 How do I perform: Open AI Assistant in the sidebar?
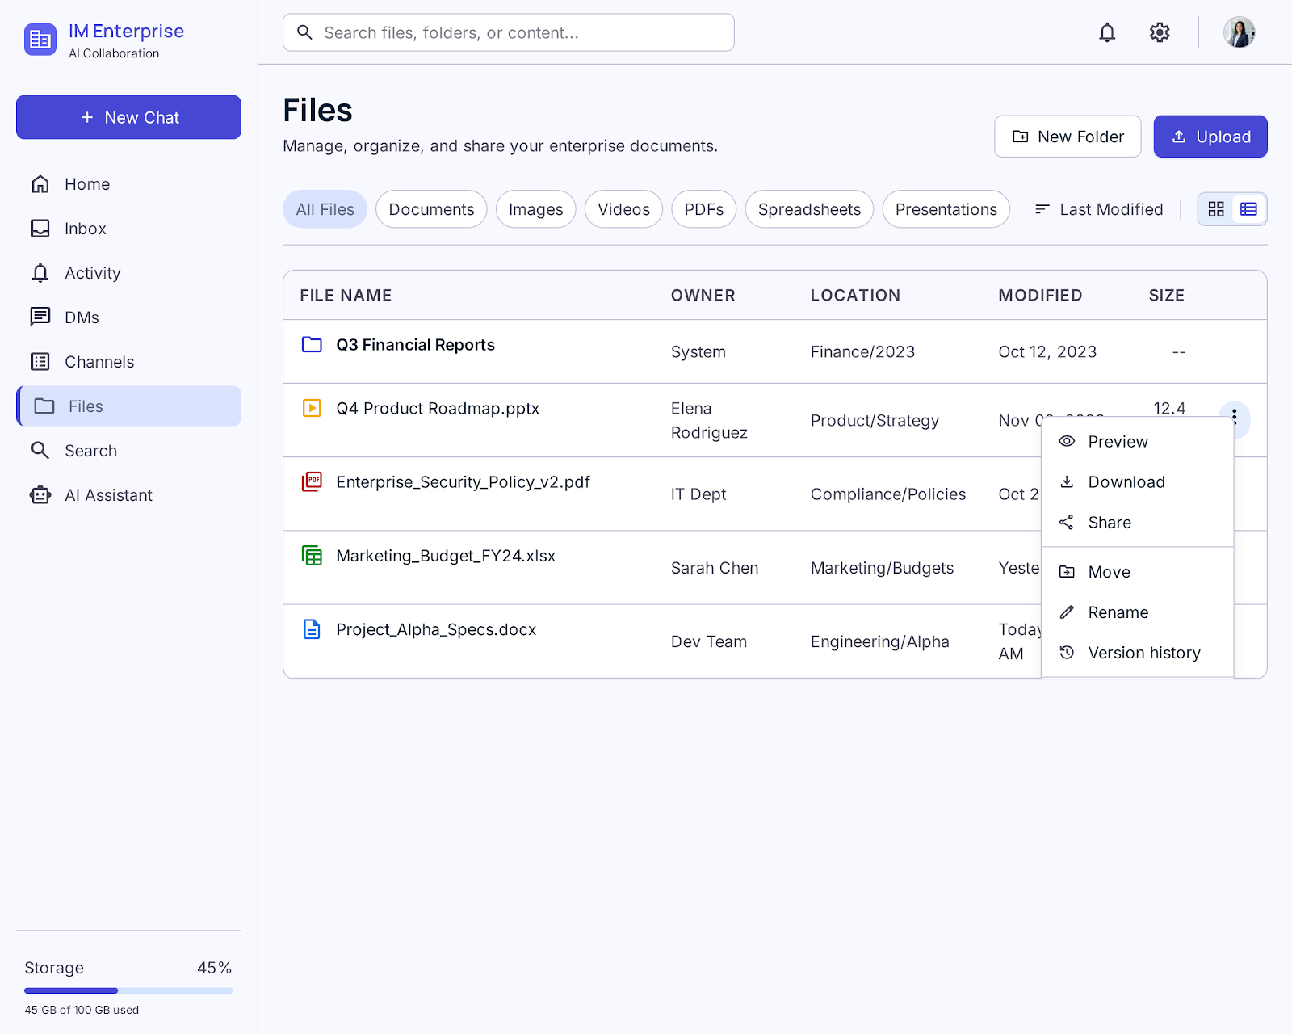(x=128, y=495)
